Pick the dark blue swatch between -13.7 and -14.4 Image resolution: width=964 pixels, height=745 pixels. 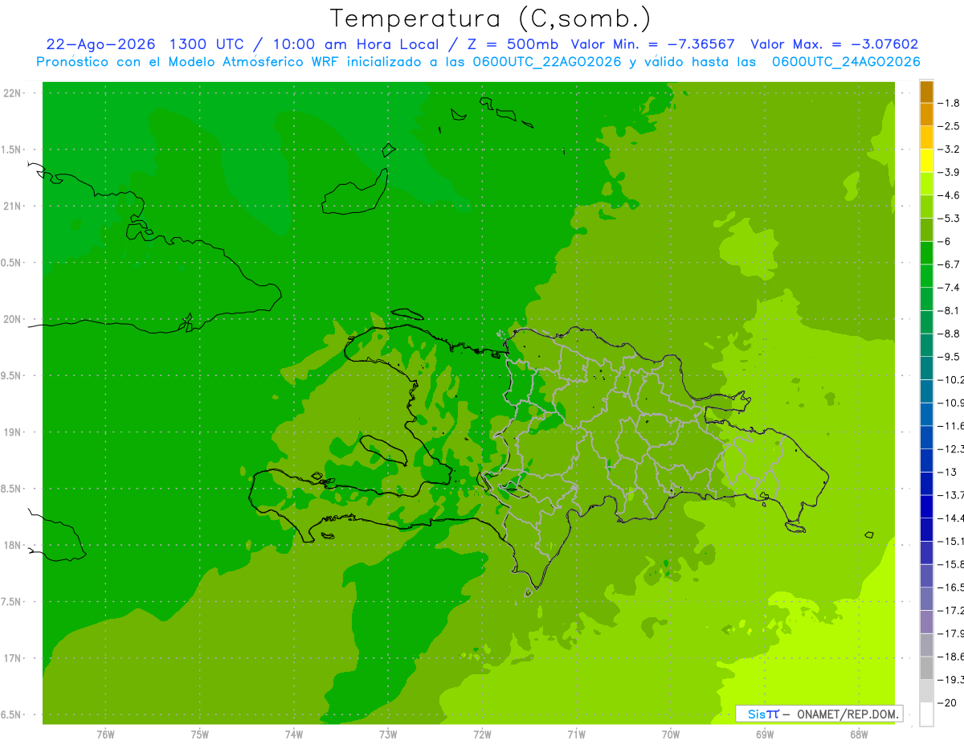[926, 506]
